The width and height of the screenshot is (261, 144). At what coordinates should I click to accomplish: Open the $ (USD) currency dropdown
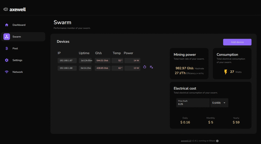[x=219, y=103]
